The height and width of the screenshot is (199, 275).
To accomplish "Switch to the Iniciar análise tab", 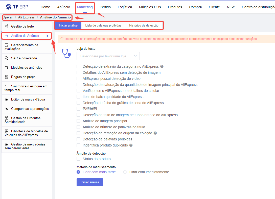I will click(68, 26).
